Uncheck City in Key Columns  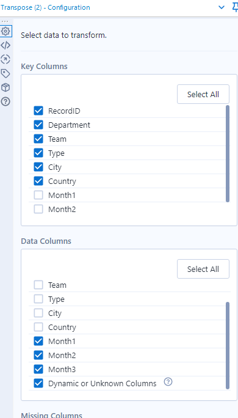(x=38, y=167)
